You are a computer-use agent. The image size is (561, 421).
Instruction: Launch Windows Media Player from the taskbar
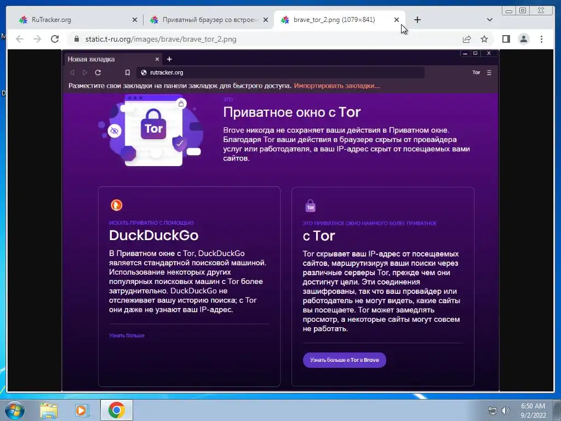pos(81,410)
